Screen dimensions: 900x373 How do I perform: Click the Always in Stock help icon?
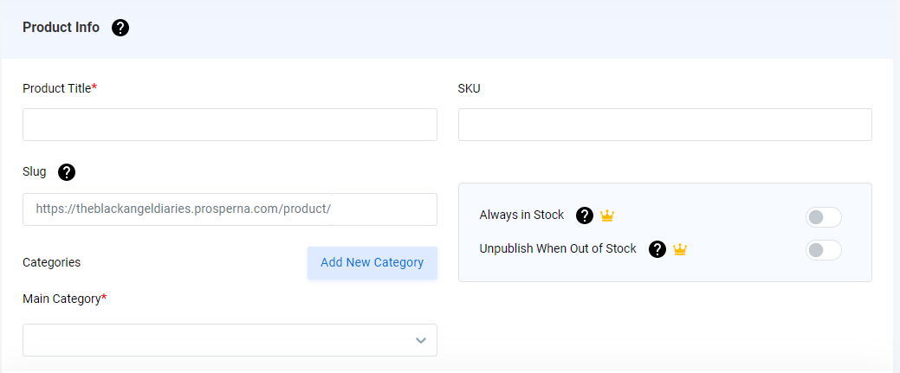[x=585, y=215]
